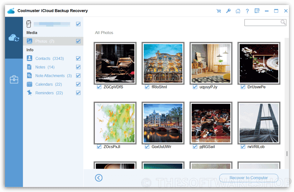Open the pjRGSail basketball photo thumbnail
The height and width of the screenshot is (192, 294).
pyautogui.click(x=211, y=123)
